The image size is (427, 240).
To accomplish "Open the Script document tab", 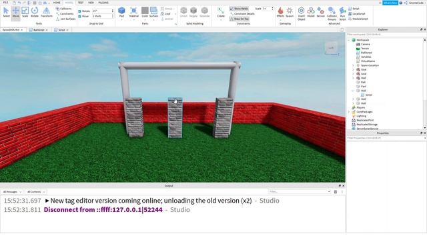I will 61,30.
